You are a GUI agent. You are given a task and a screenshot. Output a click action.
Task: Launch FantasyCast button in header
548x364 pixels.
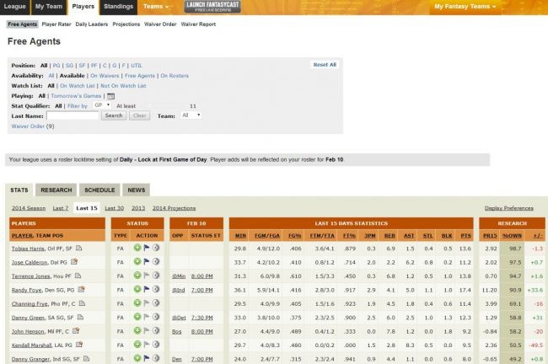(212, 7)
